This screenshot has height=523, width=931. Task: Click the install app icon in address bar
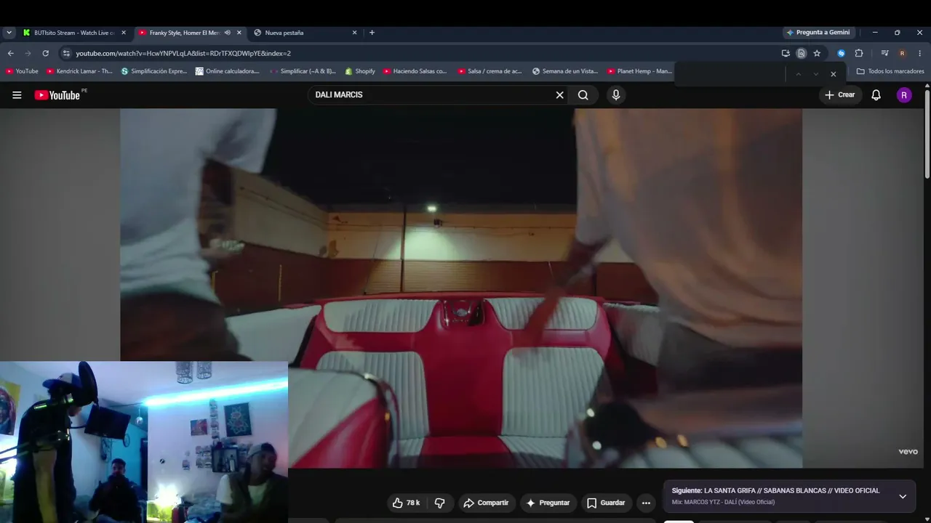pyautogui.click(x=786, y=53)
